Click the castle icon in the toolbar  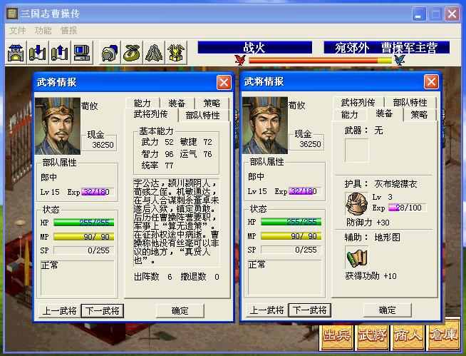(16, 53)
